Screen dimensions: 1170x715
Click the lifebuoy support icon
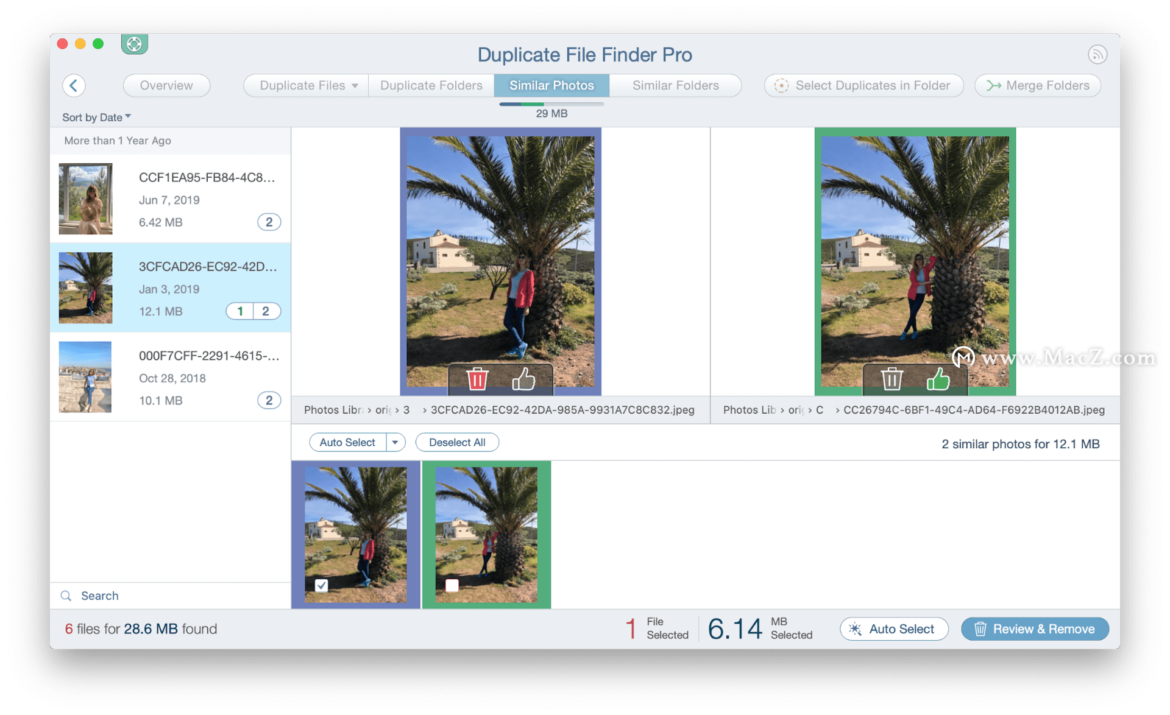[134, 44]
